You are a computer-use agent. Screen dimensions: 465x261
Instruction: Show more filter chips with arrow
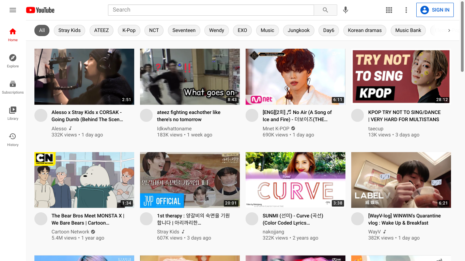point(449,30)
